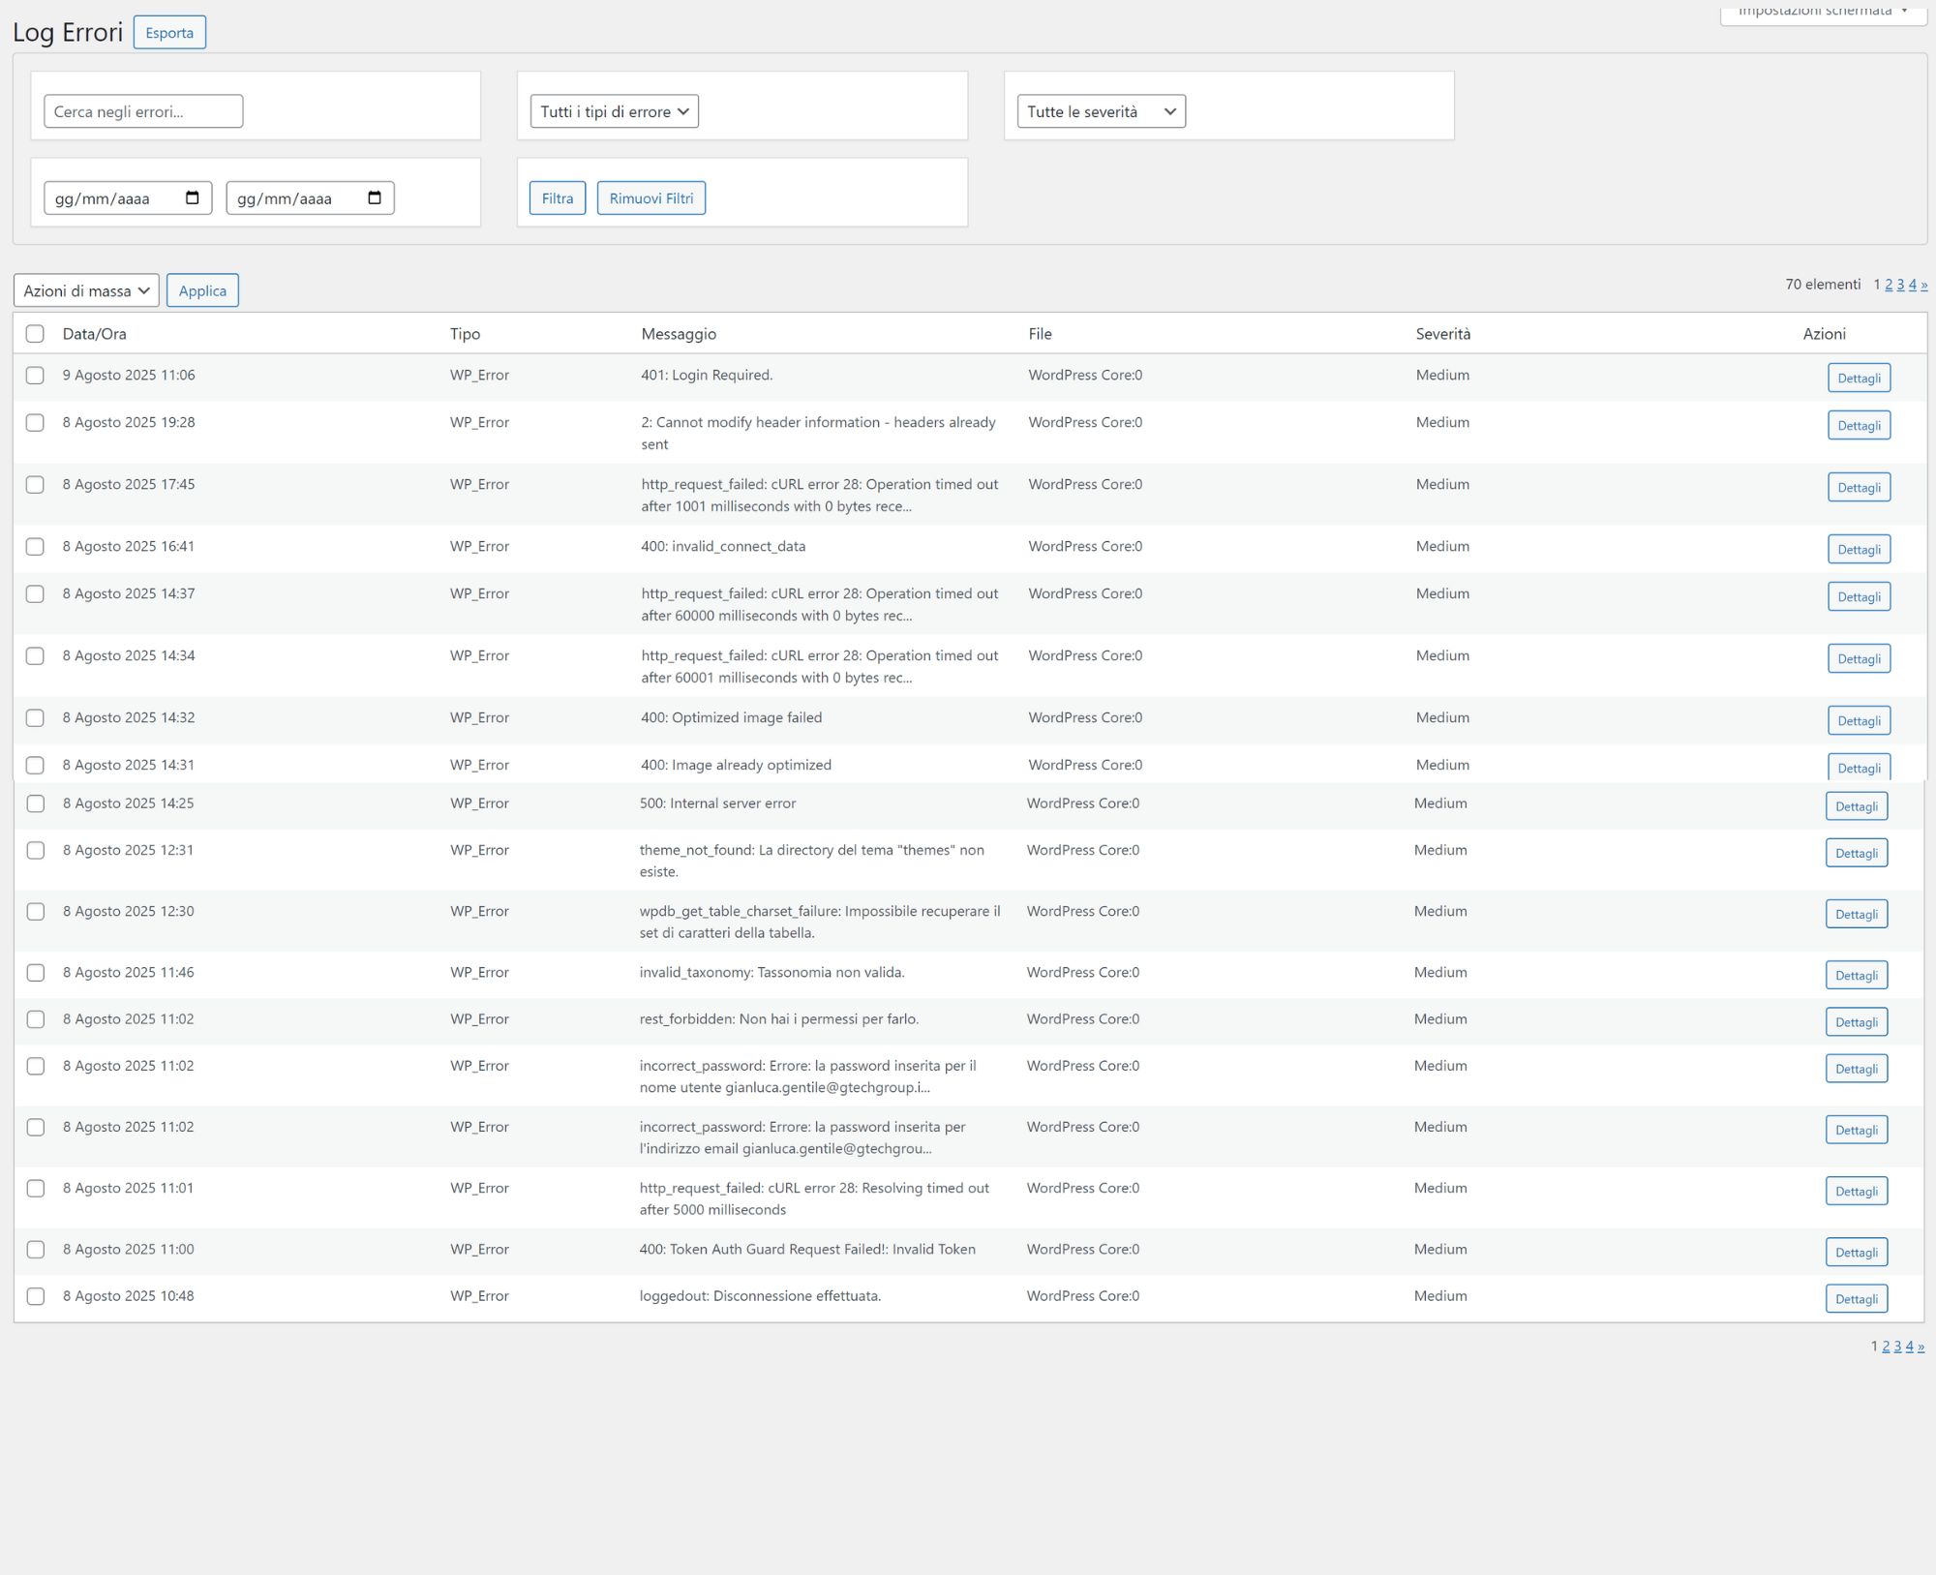This screenshot has width=1936, height=1575.
Task: Tick checkbox for loggedout Disconnessione row
Action: click(x=36, y=1296)
